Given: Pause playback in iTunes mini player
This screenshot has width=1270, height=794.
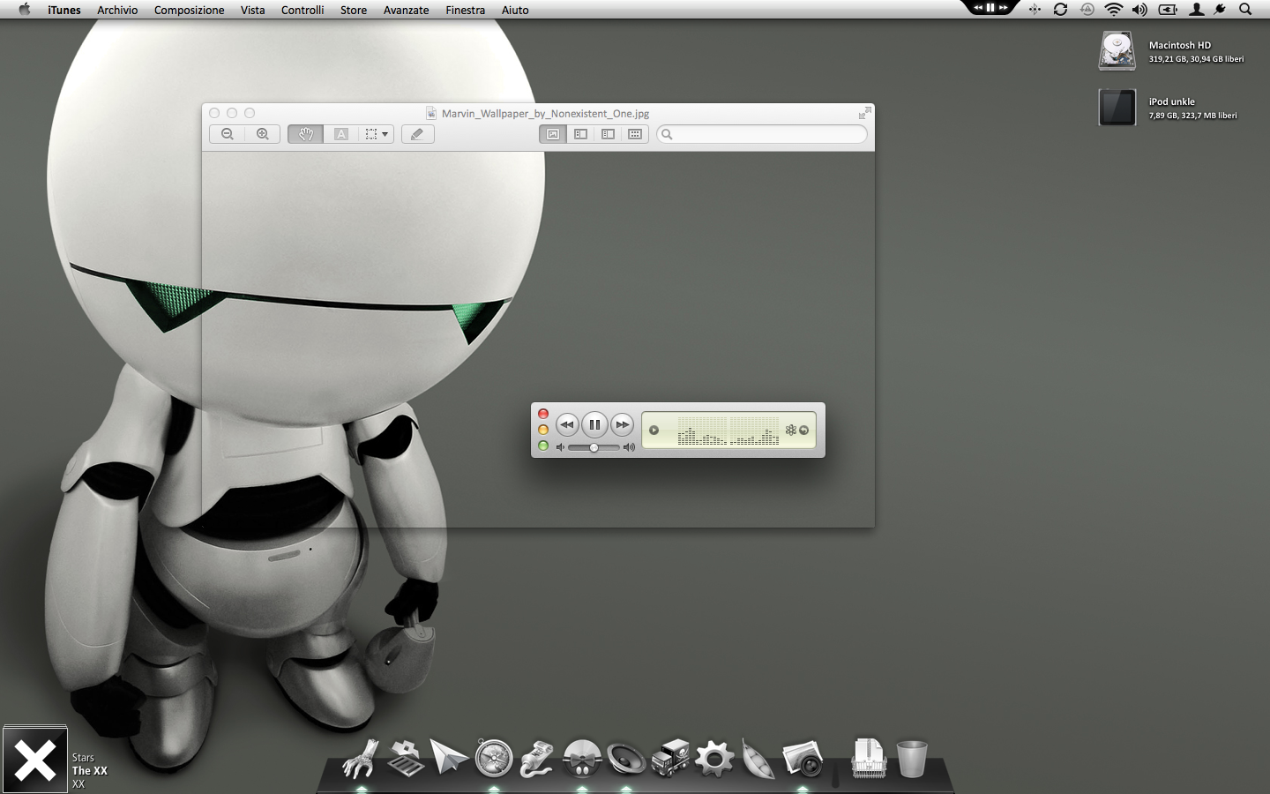Looking at the screenshot, I should tap(594, 425).
